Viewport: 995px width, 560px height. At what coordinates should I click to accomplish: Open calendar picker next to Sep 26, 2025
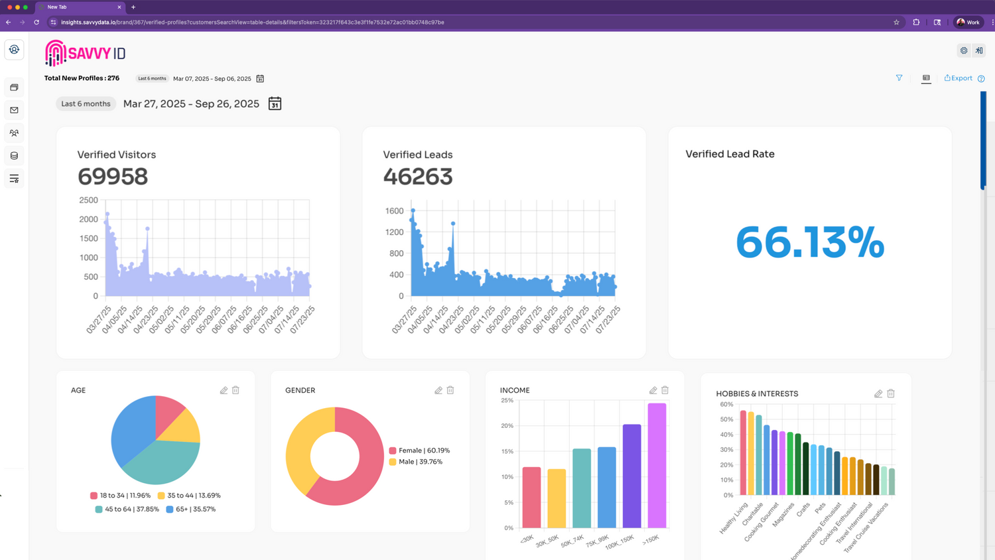275,104
